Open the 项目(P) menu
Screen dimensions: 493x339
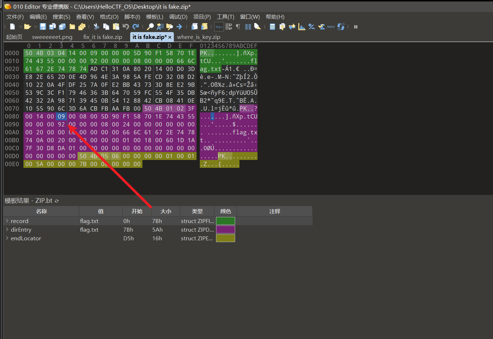pyautogui.click(x=202, y=17)
